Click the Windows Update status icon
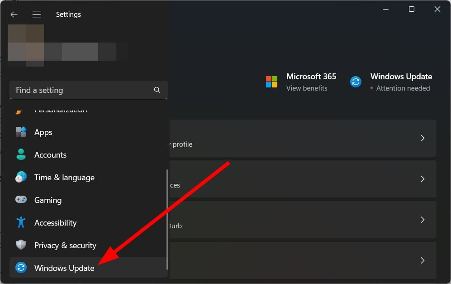The height and width of the screenshot is (284, 451). tap(356, 82)
